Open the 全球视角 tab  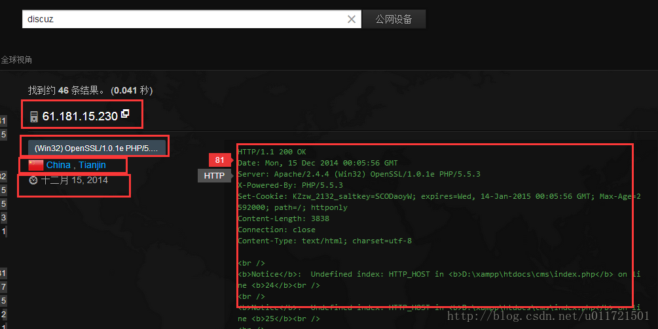(x=16, y=60)
